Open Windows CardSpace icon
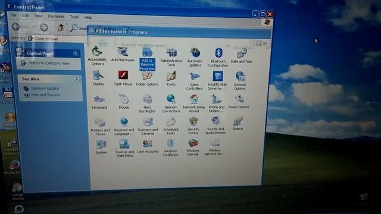This screenshot has width=381, height=214. click(170, 147)
